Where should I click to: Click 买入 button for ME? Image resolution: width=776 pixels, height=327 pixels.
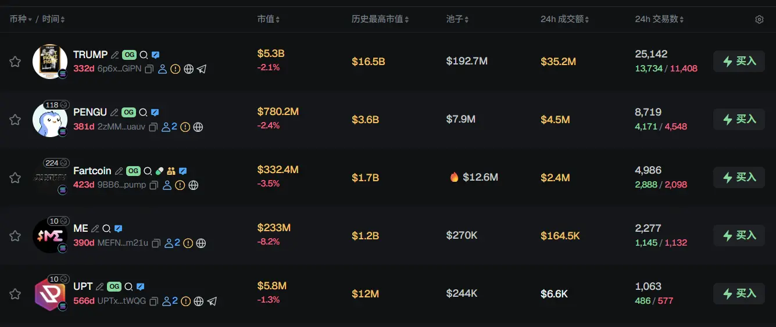tap(739, 235)
